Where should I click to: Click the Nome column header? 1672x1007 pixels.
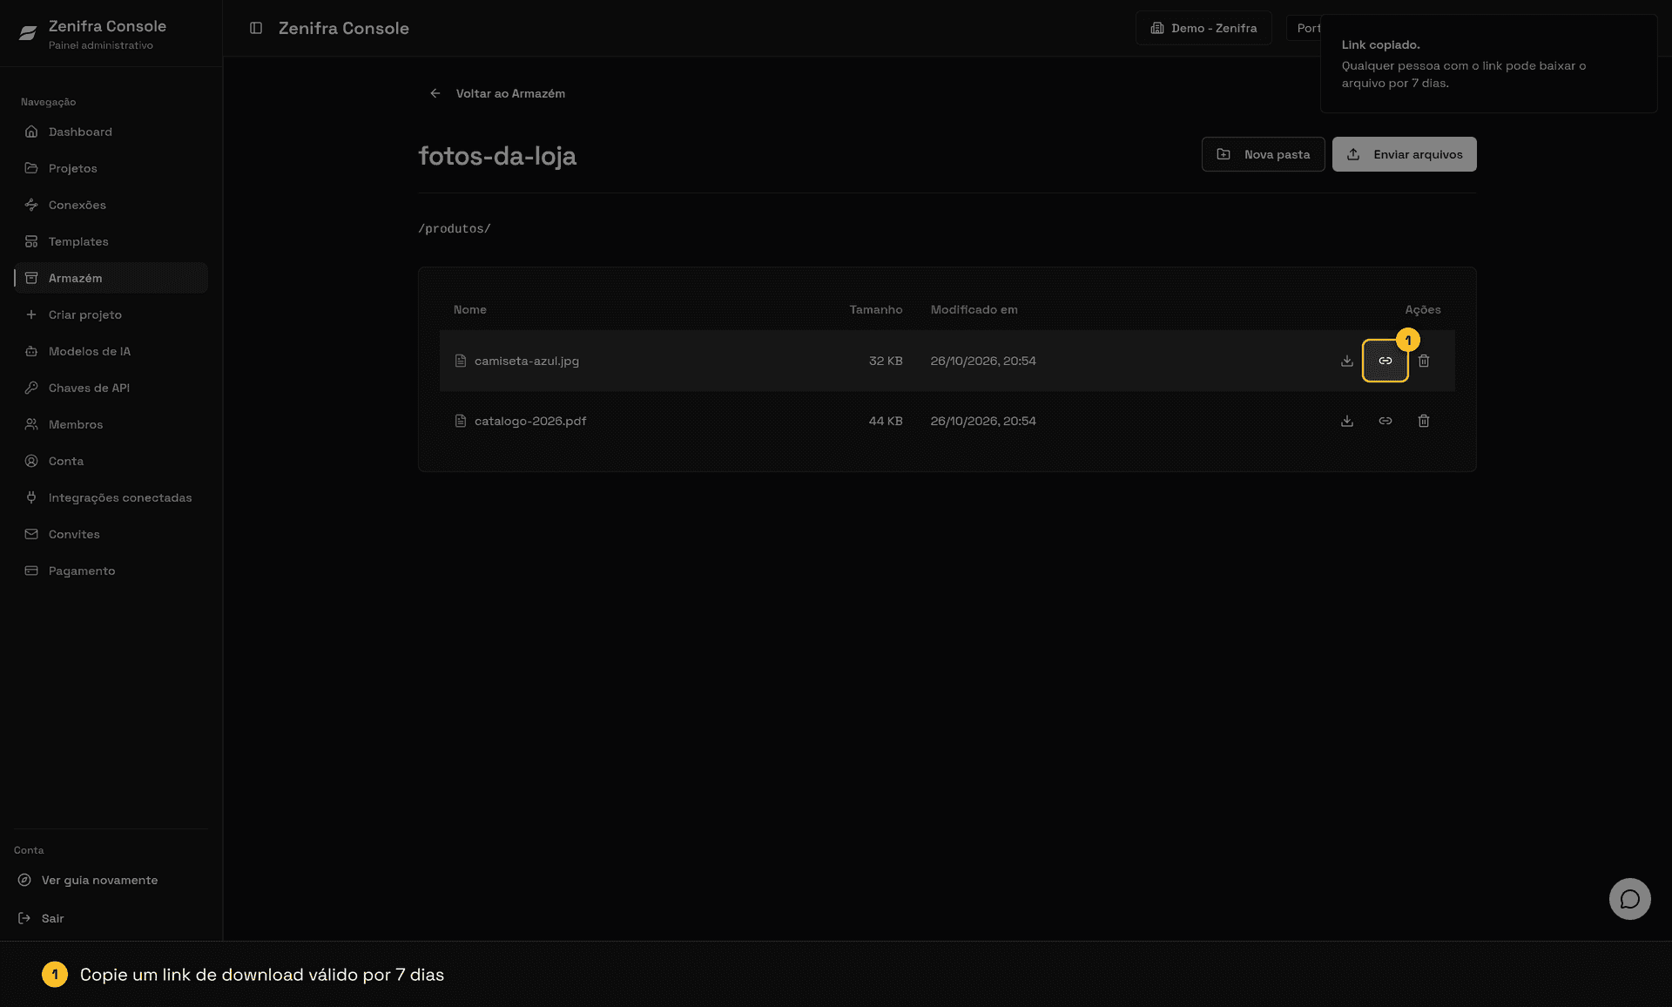470,309
